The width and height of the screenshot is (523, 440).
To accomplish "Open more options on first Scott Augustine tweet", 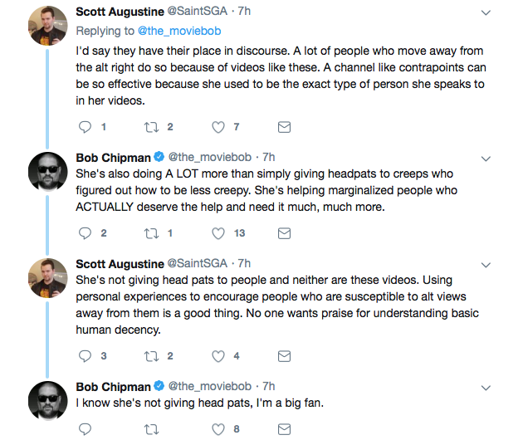I will tap(486, 13).
